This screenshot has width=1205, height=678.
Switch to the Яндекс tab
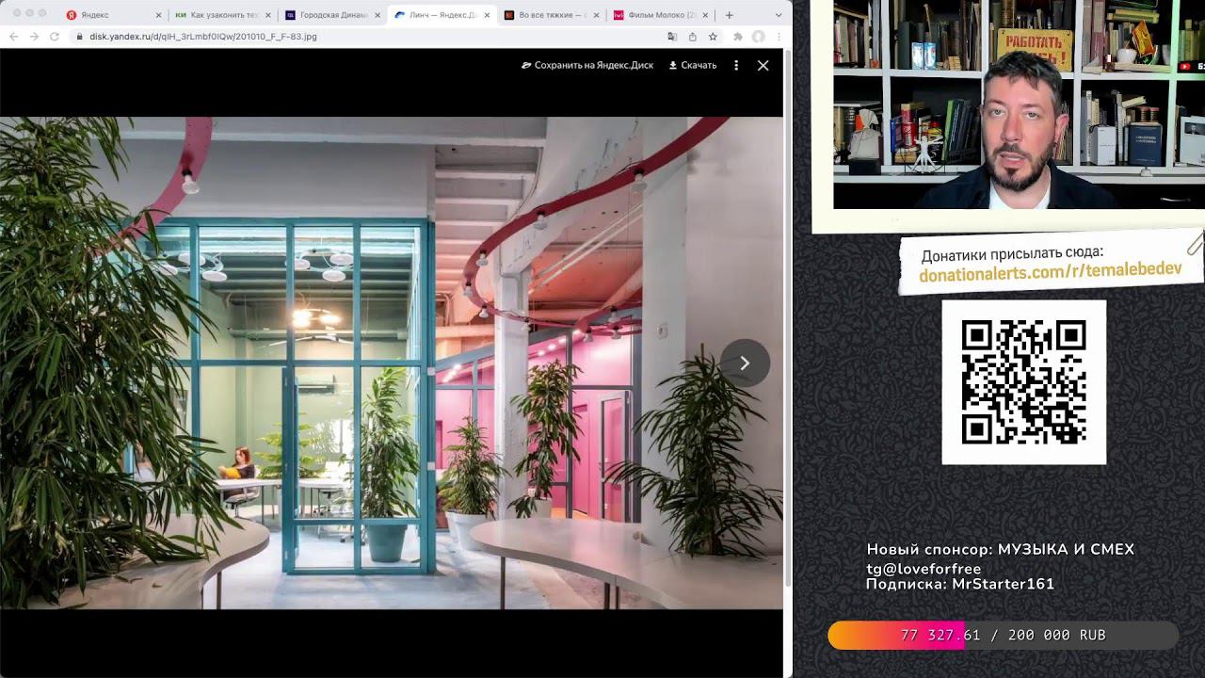[x=104, y=15]
